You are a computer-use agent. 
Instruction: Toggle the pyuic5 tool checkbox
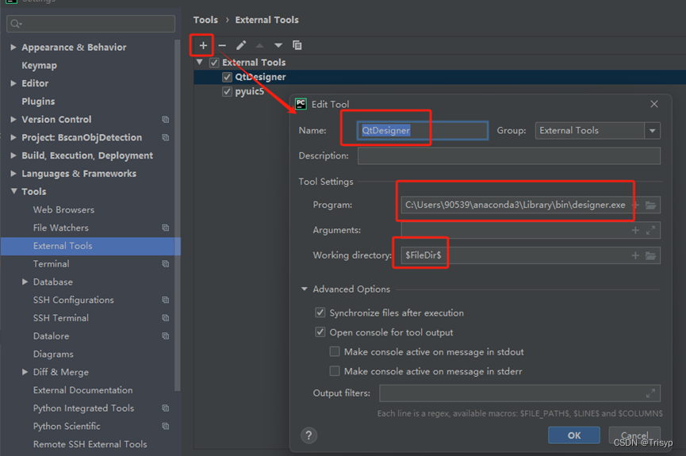click(227, 91)
